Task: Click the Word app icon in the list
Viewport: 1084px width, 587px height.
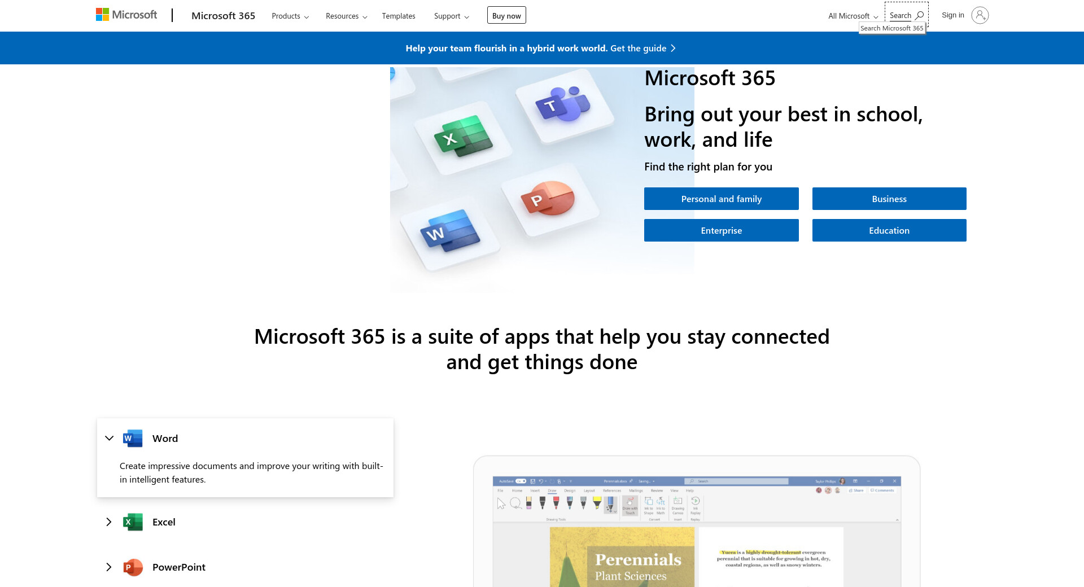Action: [x=133, y=439]
